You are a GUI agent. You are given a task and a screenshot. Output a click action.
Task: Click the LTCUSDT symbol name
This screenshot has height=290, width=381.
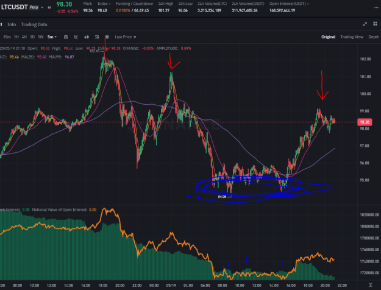click(x=15, y=7)
